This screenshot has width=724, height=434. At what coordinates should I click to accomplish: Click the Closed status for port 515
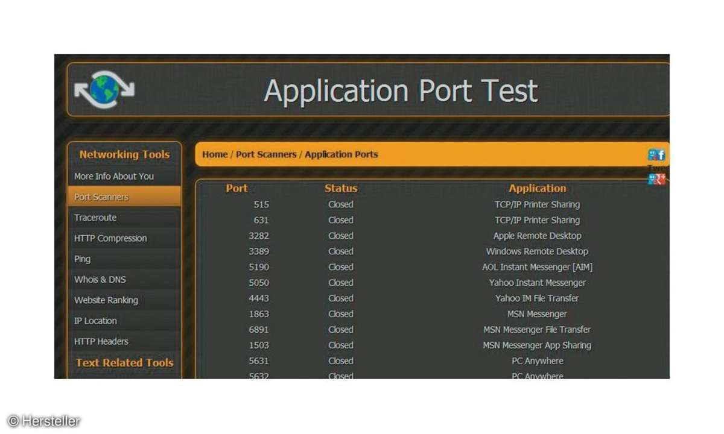coord(341,204)
